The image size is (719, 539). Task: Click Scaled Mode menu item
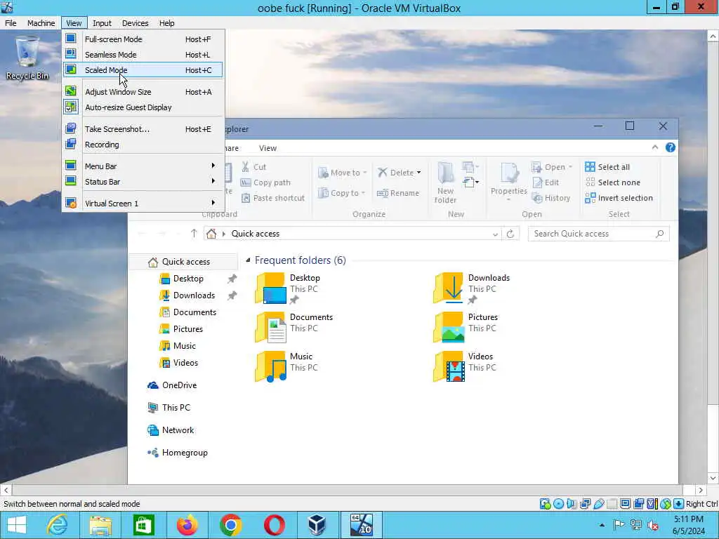(x=143, y=70)
